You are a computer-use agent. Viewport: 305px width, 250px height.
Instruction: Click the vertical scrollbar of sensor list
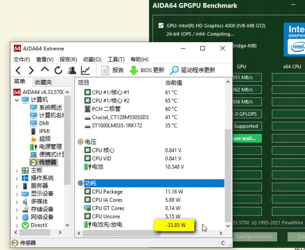click(228, 157)
